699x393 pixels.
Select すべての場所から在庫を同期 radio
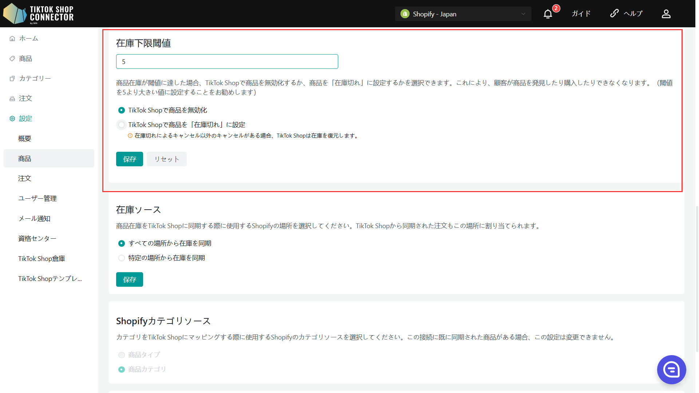pyautogui.click(x=122, y=243)
